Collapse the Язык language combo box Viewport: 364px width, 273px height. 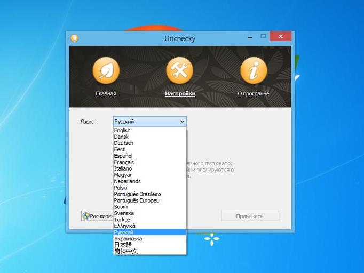coord(150,122)
